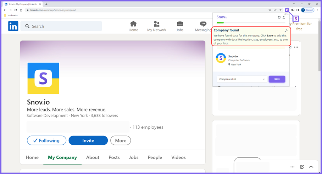Click the share page icon in the address bar
322x174 pixels.
coord(275,10)
